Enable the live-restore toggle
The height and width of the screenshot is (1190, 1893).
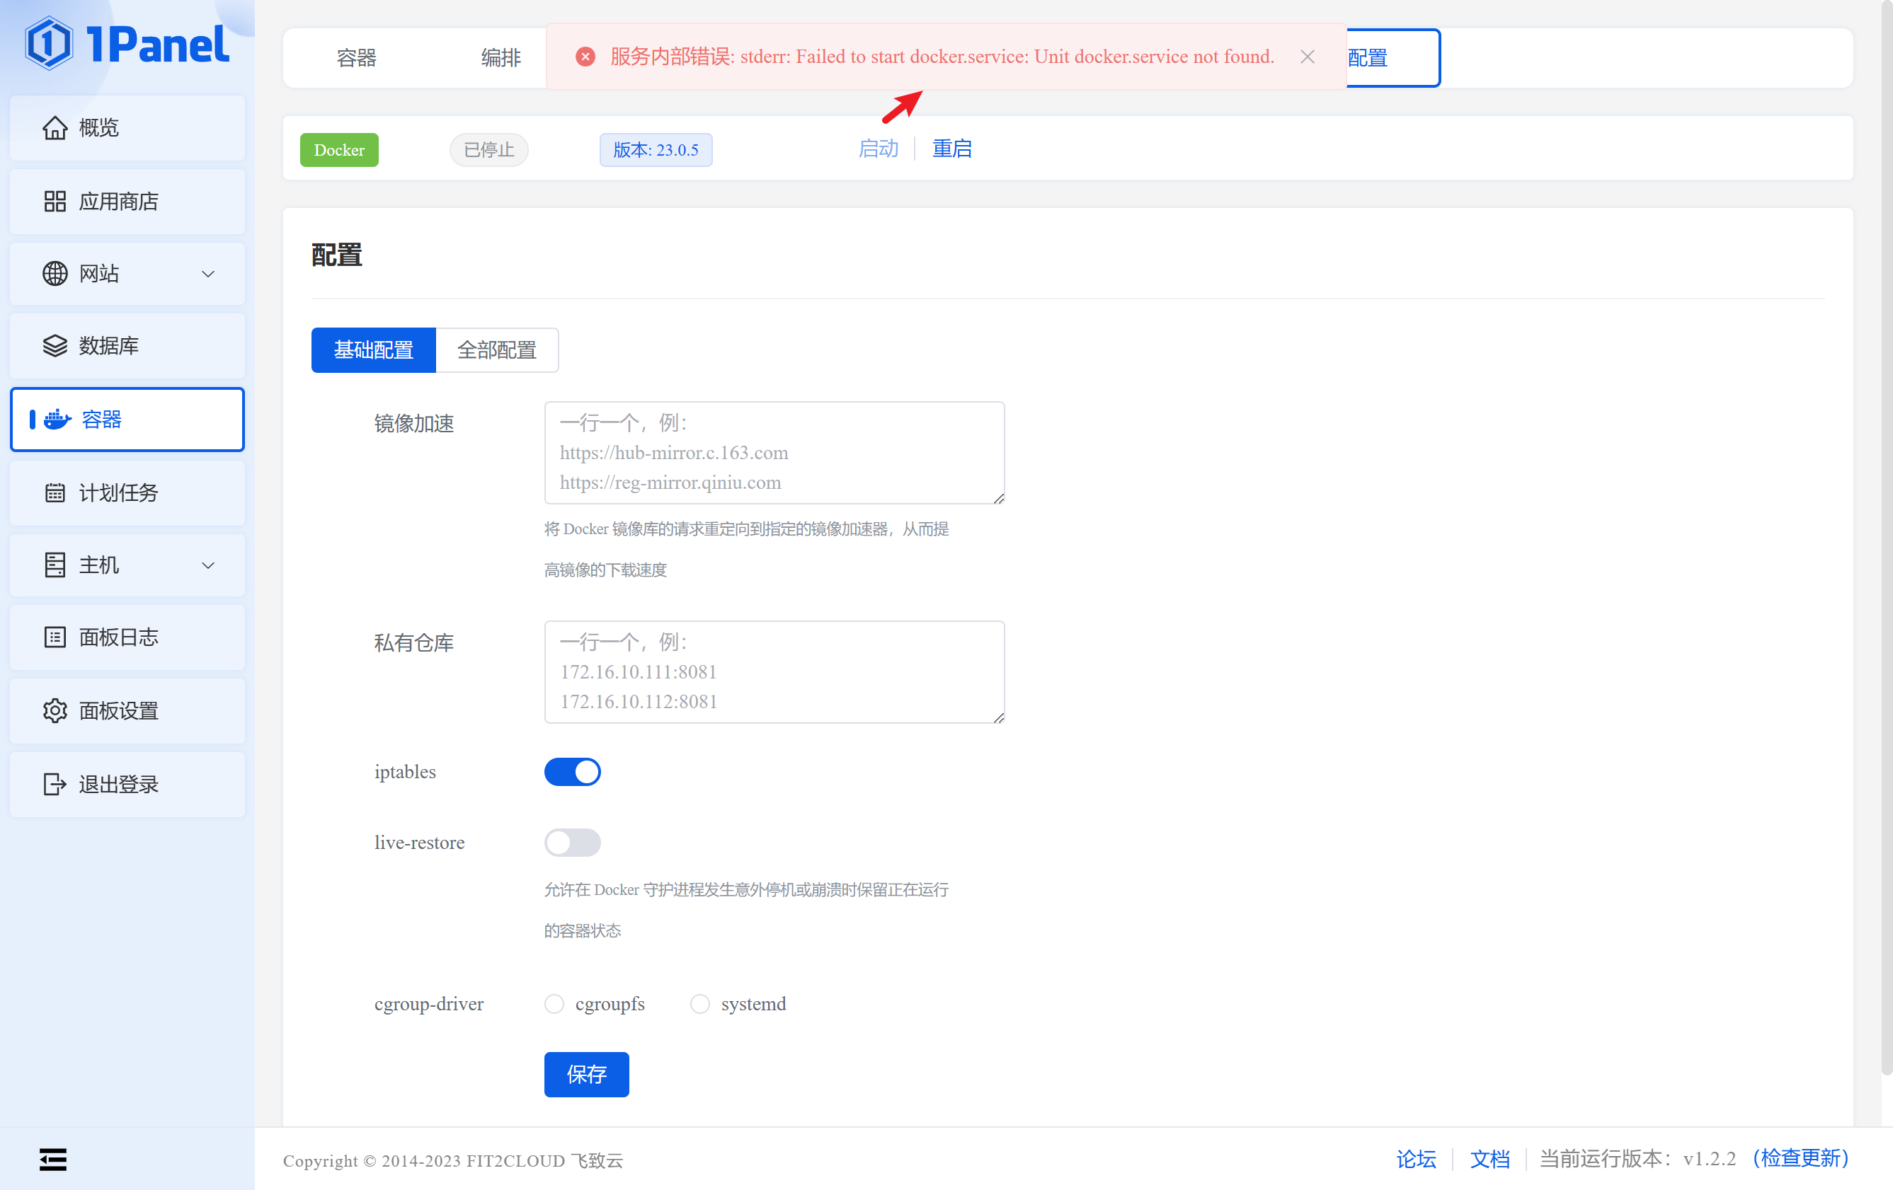(572, 842)
